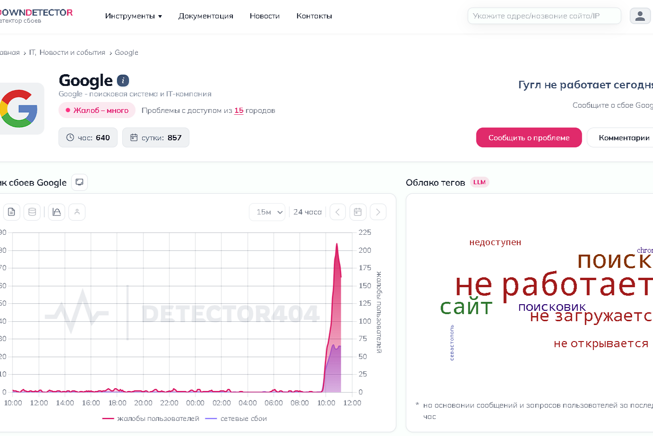Open IT, Новости и события breadcrumb
This screenshot has height=436, width=653.
tap(67, 52)
